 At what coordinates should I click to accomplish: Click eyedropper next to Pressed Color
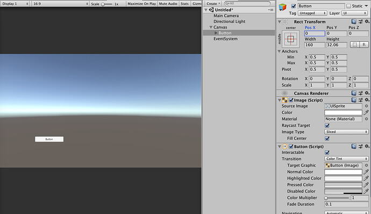point(366,185)
